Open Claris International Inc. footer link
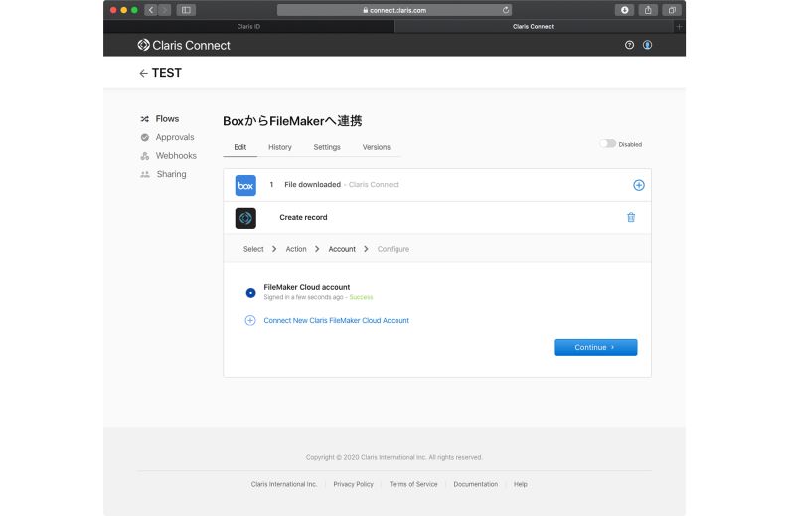The image size is (795, 516). pyautogui.click(x=284, y=484)
